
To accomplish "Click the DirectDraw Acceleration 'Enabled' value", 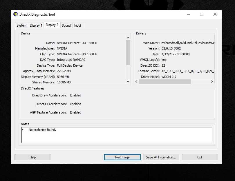I will pos(75,95).
